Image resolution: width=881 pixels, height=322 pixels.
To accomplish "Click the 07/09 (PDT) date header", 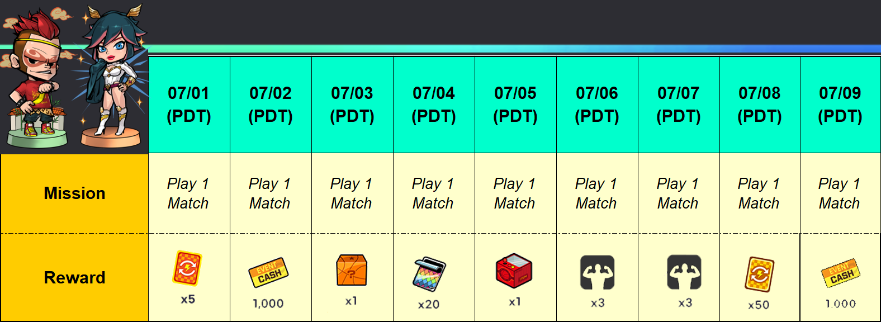I will [840, 105].
